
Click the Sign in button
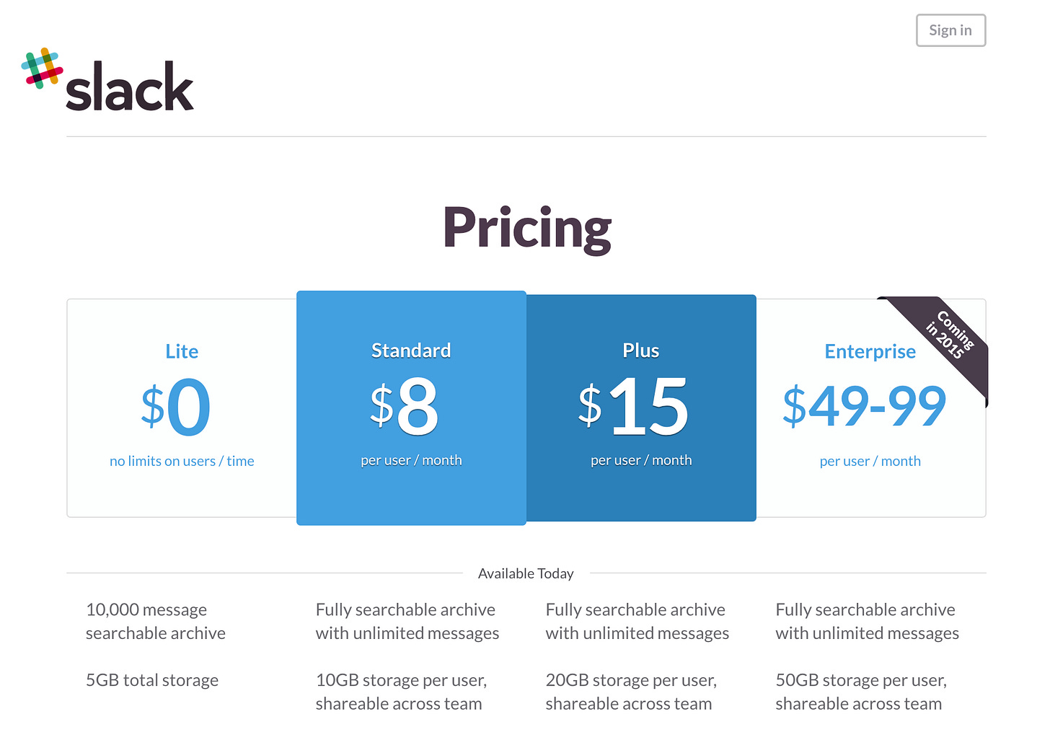click(x=950, y=30)
